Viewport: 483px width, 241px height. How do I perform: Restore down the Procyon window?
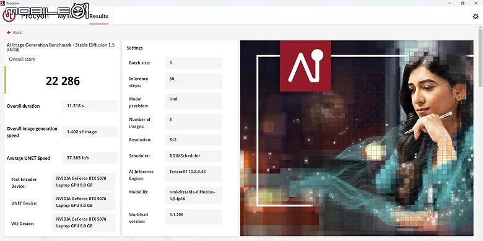click(x=463, y=3)
